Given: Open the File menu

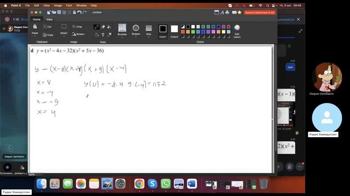Looking at the screenshot, I should coord(27,5).
